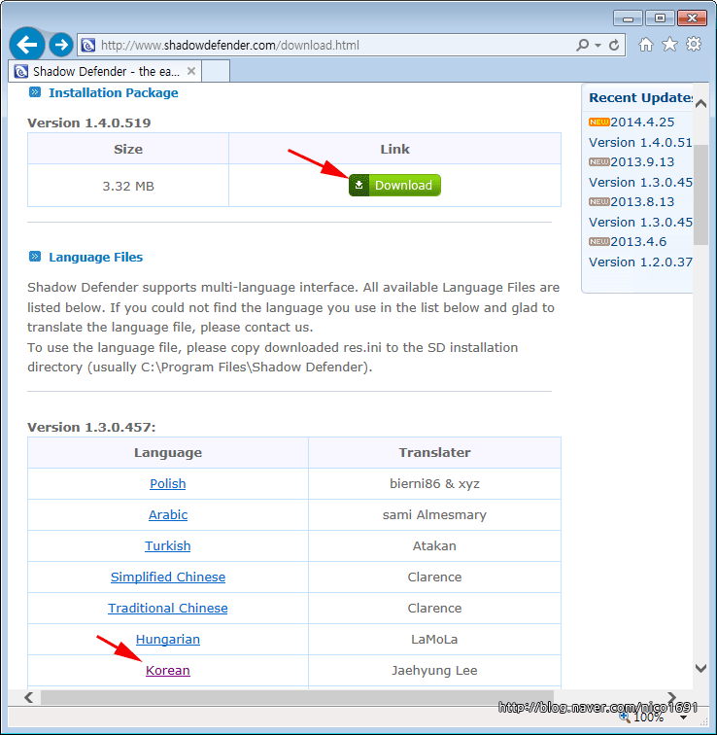Refresh the page with the reload icon

[614, 45]
